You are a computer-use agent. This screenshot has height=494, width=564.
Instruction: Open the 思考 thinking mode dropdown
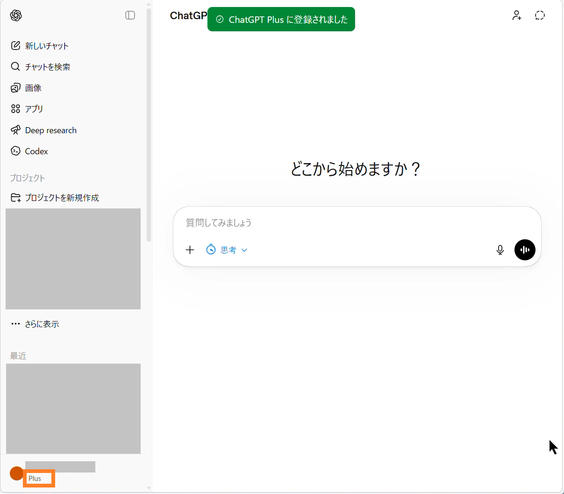(227, 250)
